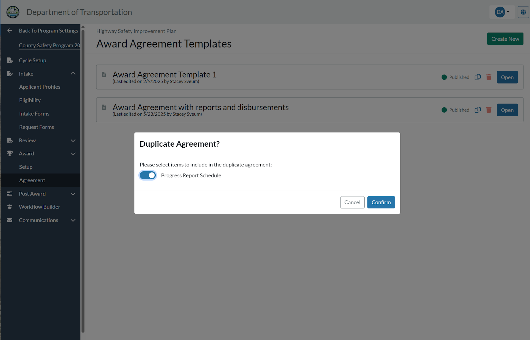The width and height of the screenshot is (530, 340).
Task: Click the duplicate icon for Award Agreement Template 1
Action: pyautogui.click(x=478, y=77)
